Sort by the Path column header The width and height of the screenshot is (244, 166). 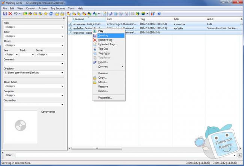click(122, 19)
